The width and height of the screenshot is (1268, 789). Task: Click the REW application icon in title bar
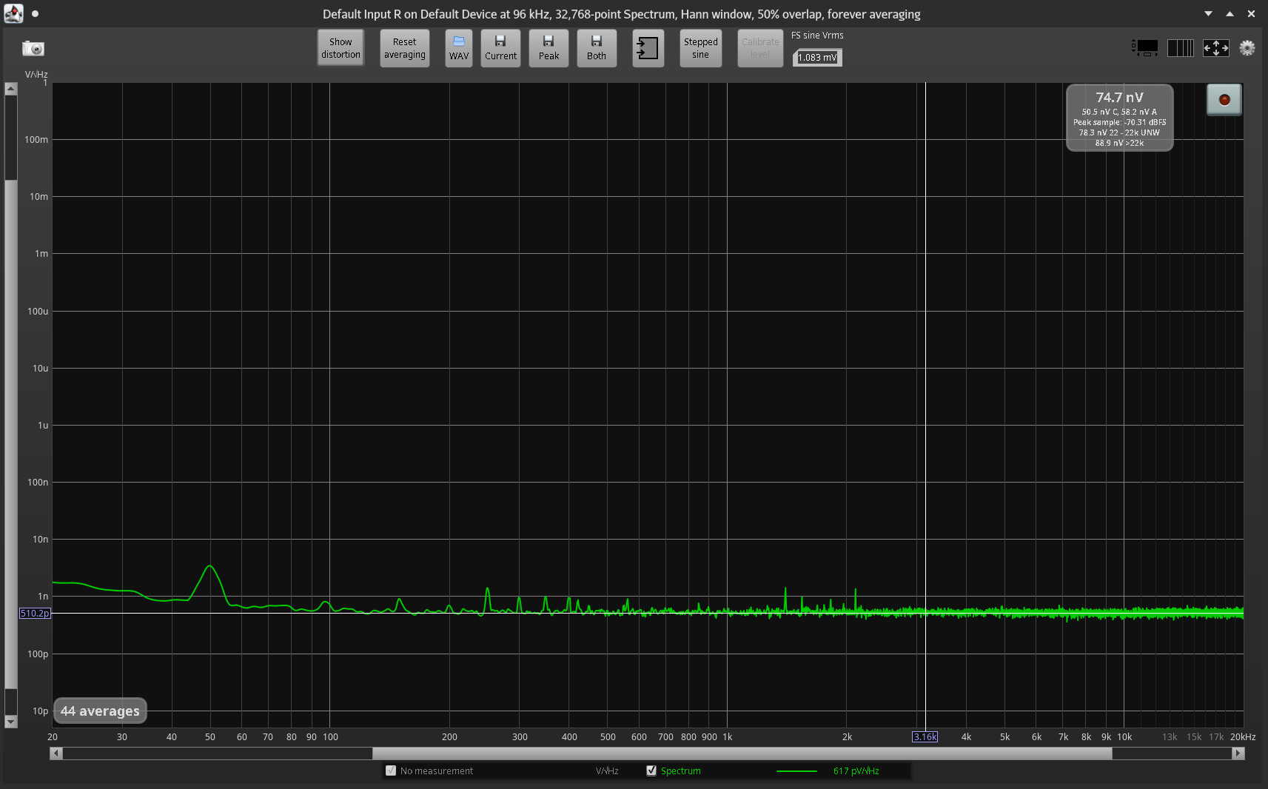pyautogui.click(x=13, y=13)
